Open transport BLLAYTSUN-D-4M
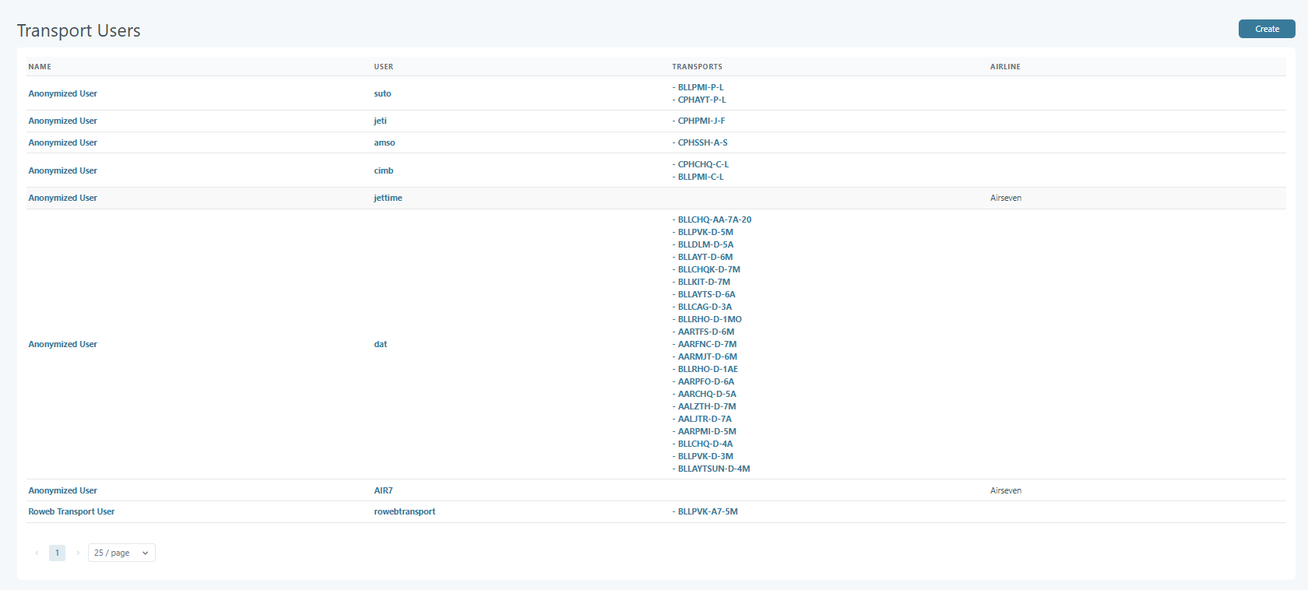The width and height of the screenshot is (1308, 590). tap(713, 469)
